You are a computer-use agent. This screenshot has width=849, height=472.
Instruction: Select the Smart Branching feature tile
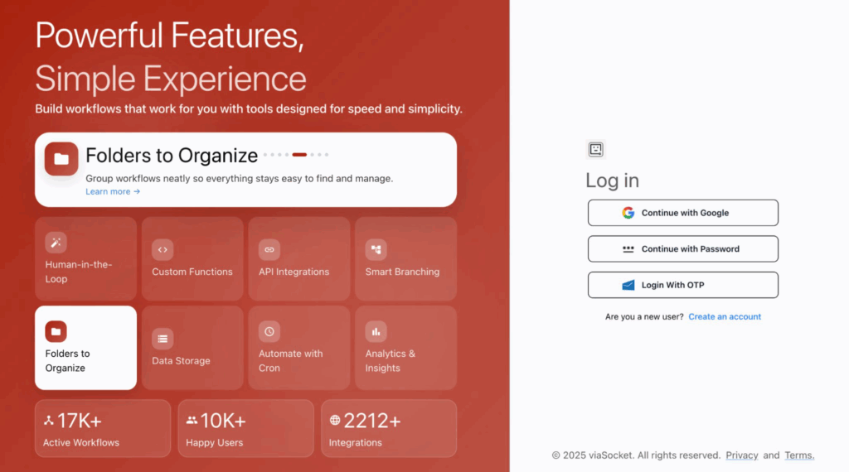405,259
